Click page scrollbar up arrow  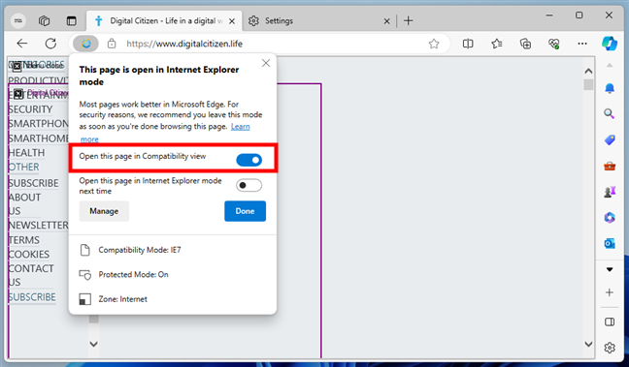(588, 72)
